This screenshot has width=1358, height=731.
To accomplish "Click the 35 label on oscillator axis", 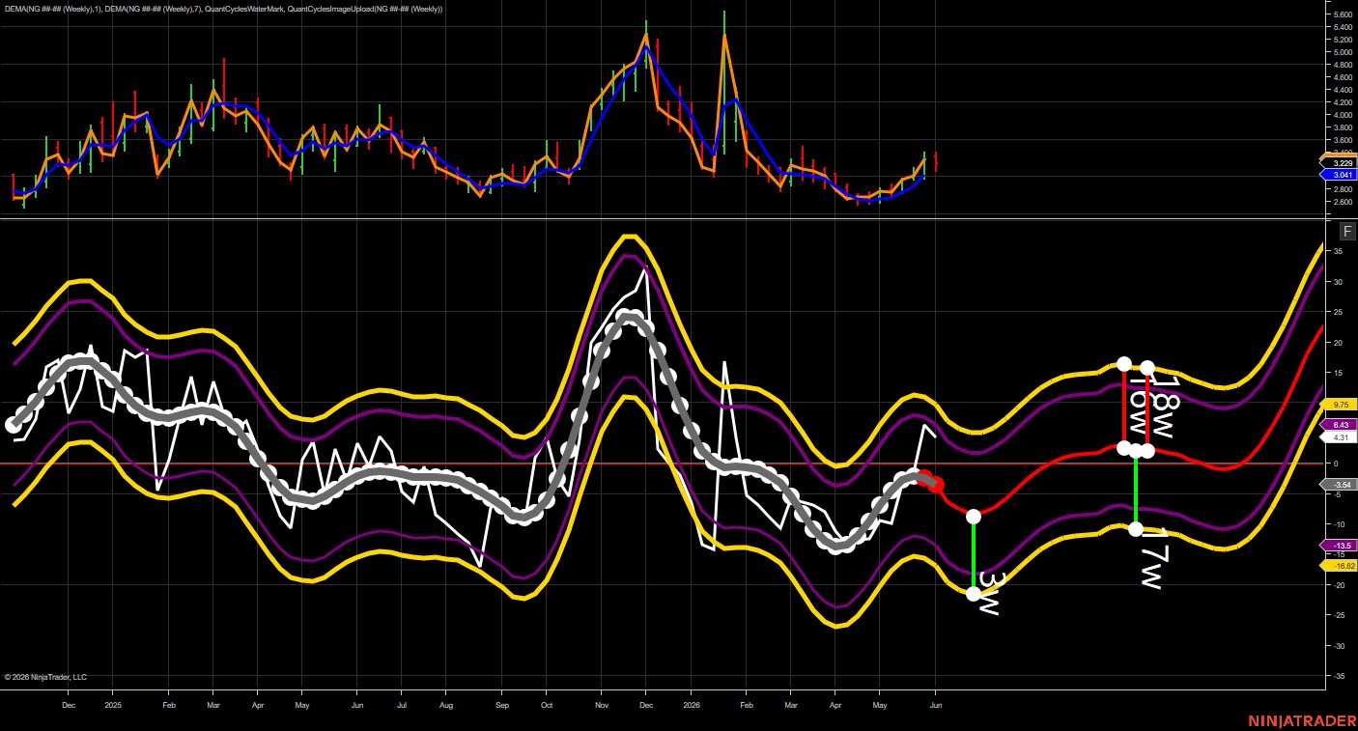I will 1339,251.
